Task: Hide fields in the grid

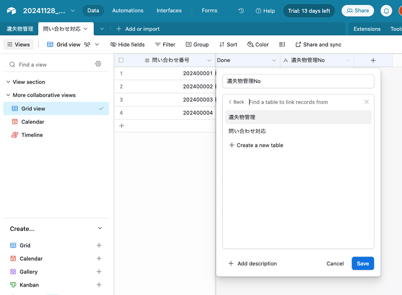Action: coord(127,44)
